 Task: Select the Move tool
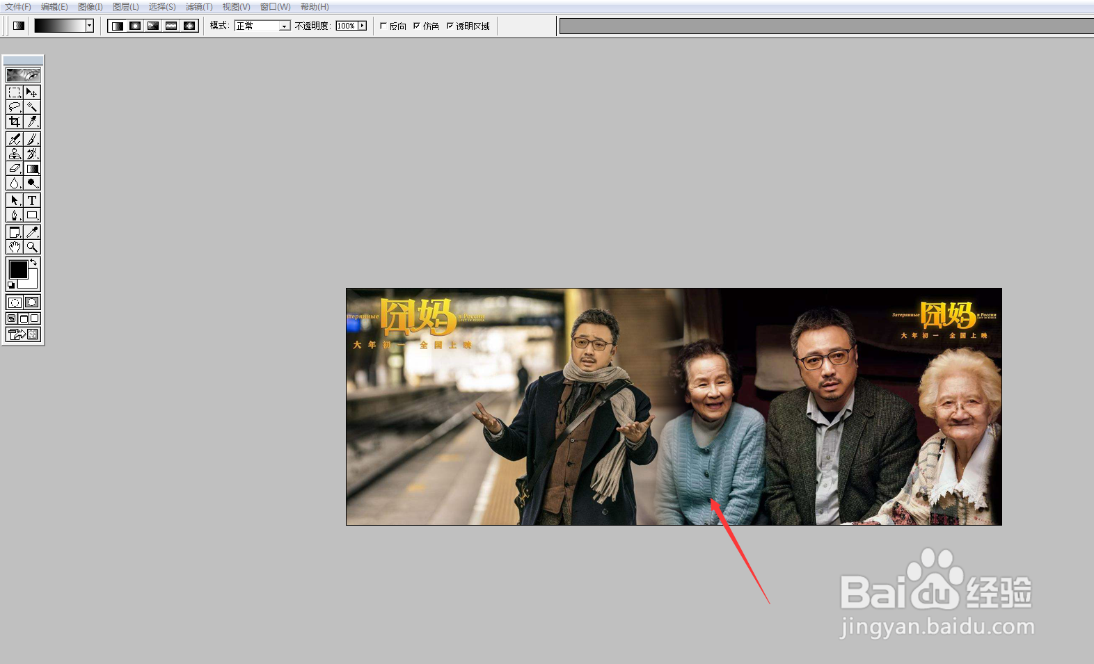(x=32, y=92)
